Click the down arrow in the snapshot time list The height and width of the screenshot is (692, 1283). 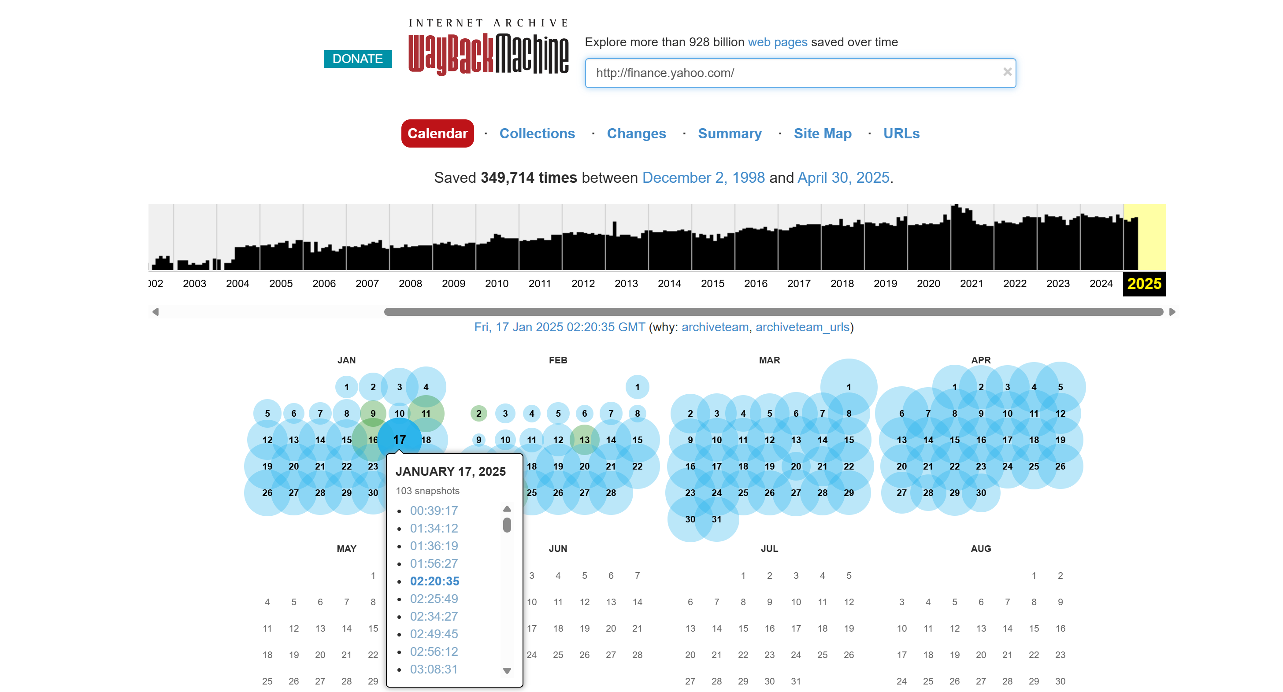point(507,670)
